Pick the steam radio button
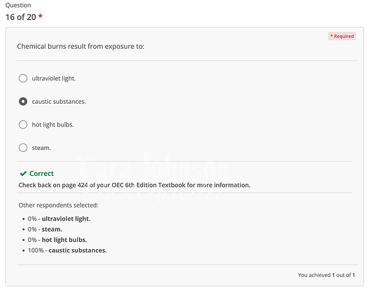 [x=23, y=148]
